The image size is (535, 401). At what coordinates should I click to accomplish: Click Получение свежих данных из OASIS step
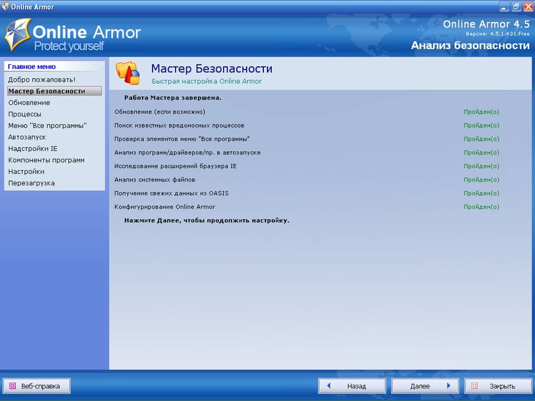[172, 193]
